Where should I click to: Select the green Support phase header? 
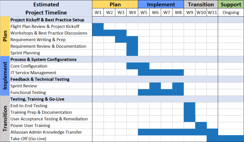pyautogui.click(x=231, y=4)
